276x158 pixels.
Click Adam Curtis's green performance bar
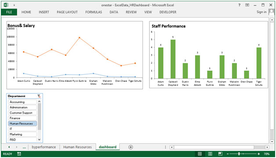[x=160, y=63]
